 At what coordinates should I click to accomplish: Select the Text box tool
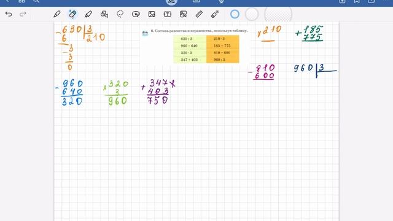pos(168,14)
